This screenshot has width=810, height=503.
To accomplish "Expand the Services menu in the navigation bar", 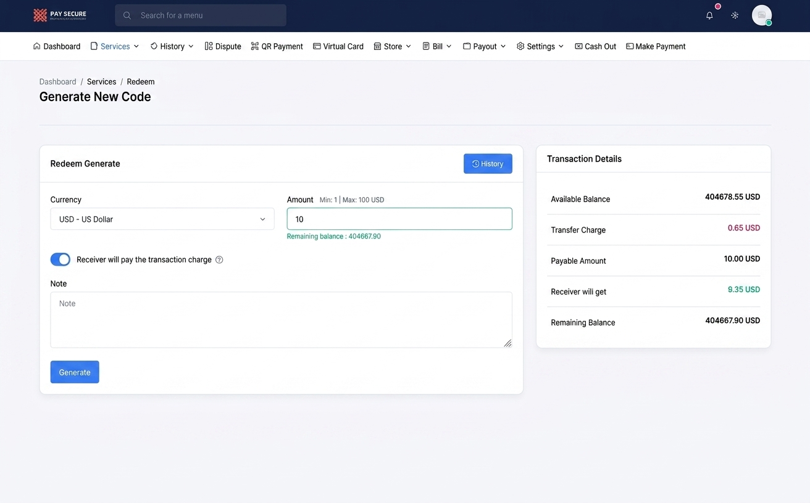I will [115, 46].
